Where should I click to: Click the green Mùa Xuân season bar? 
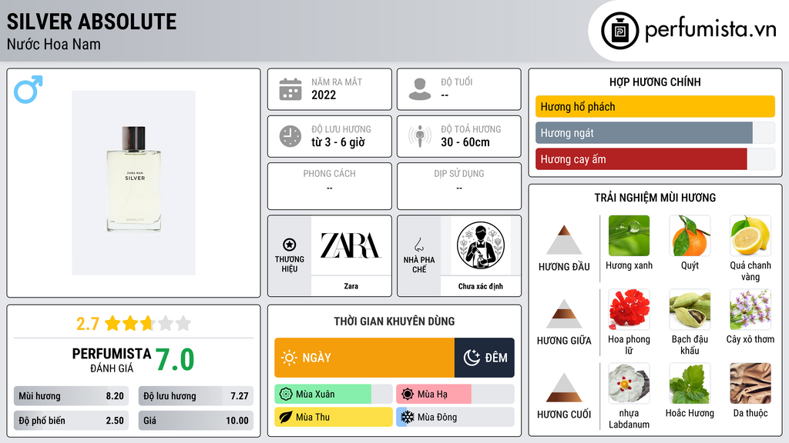click(x=334, y=395)
